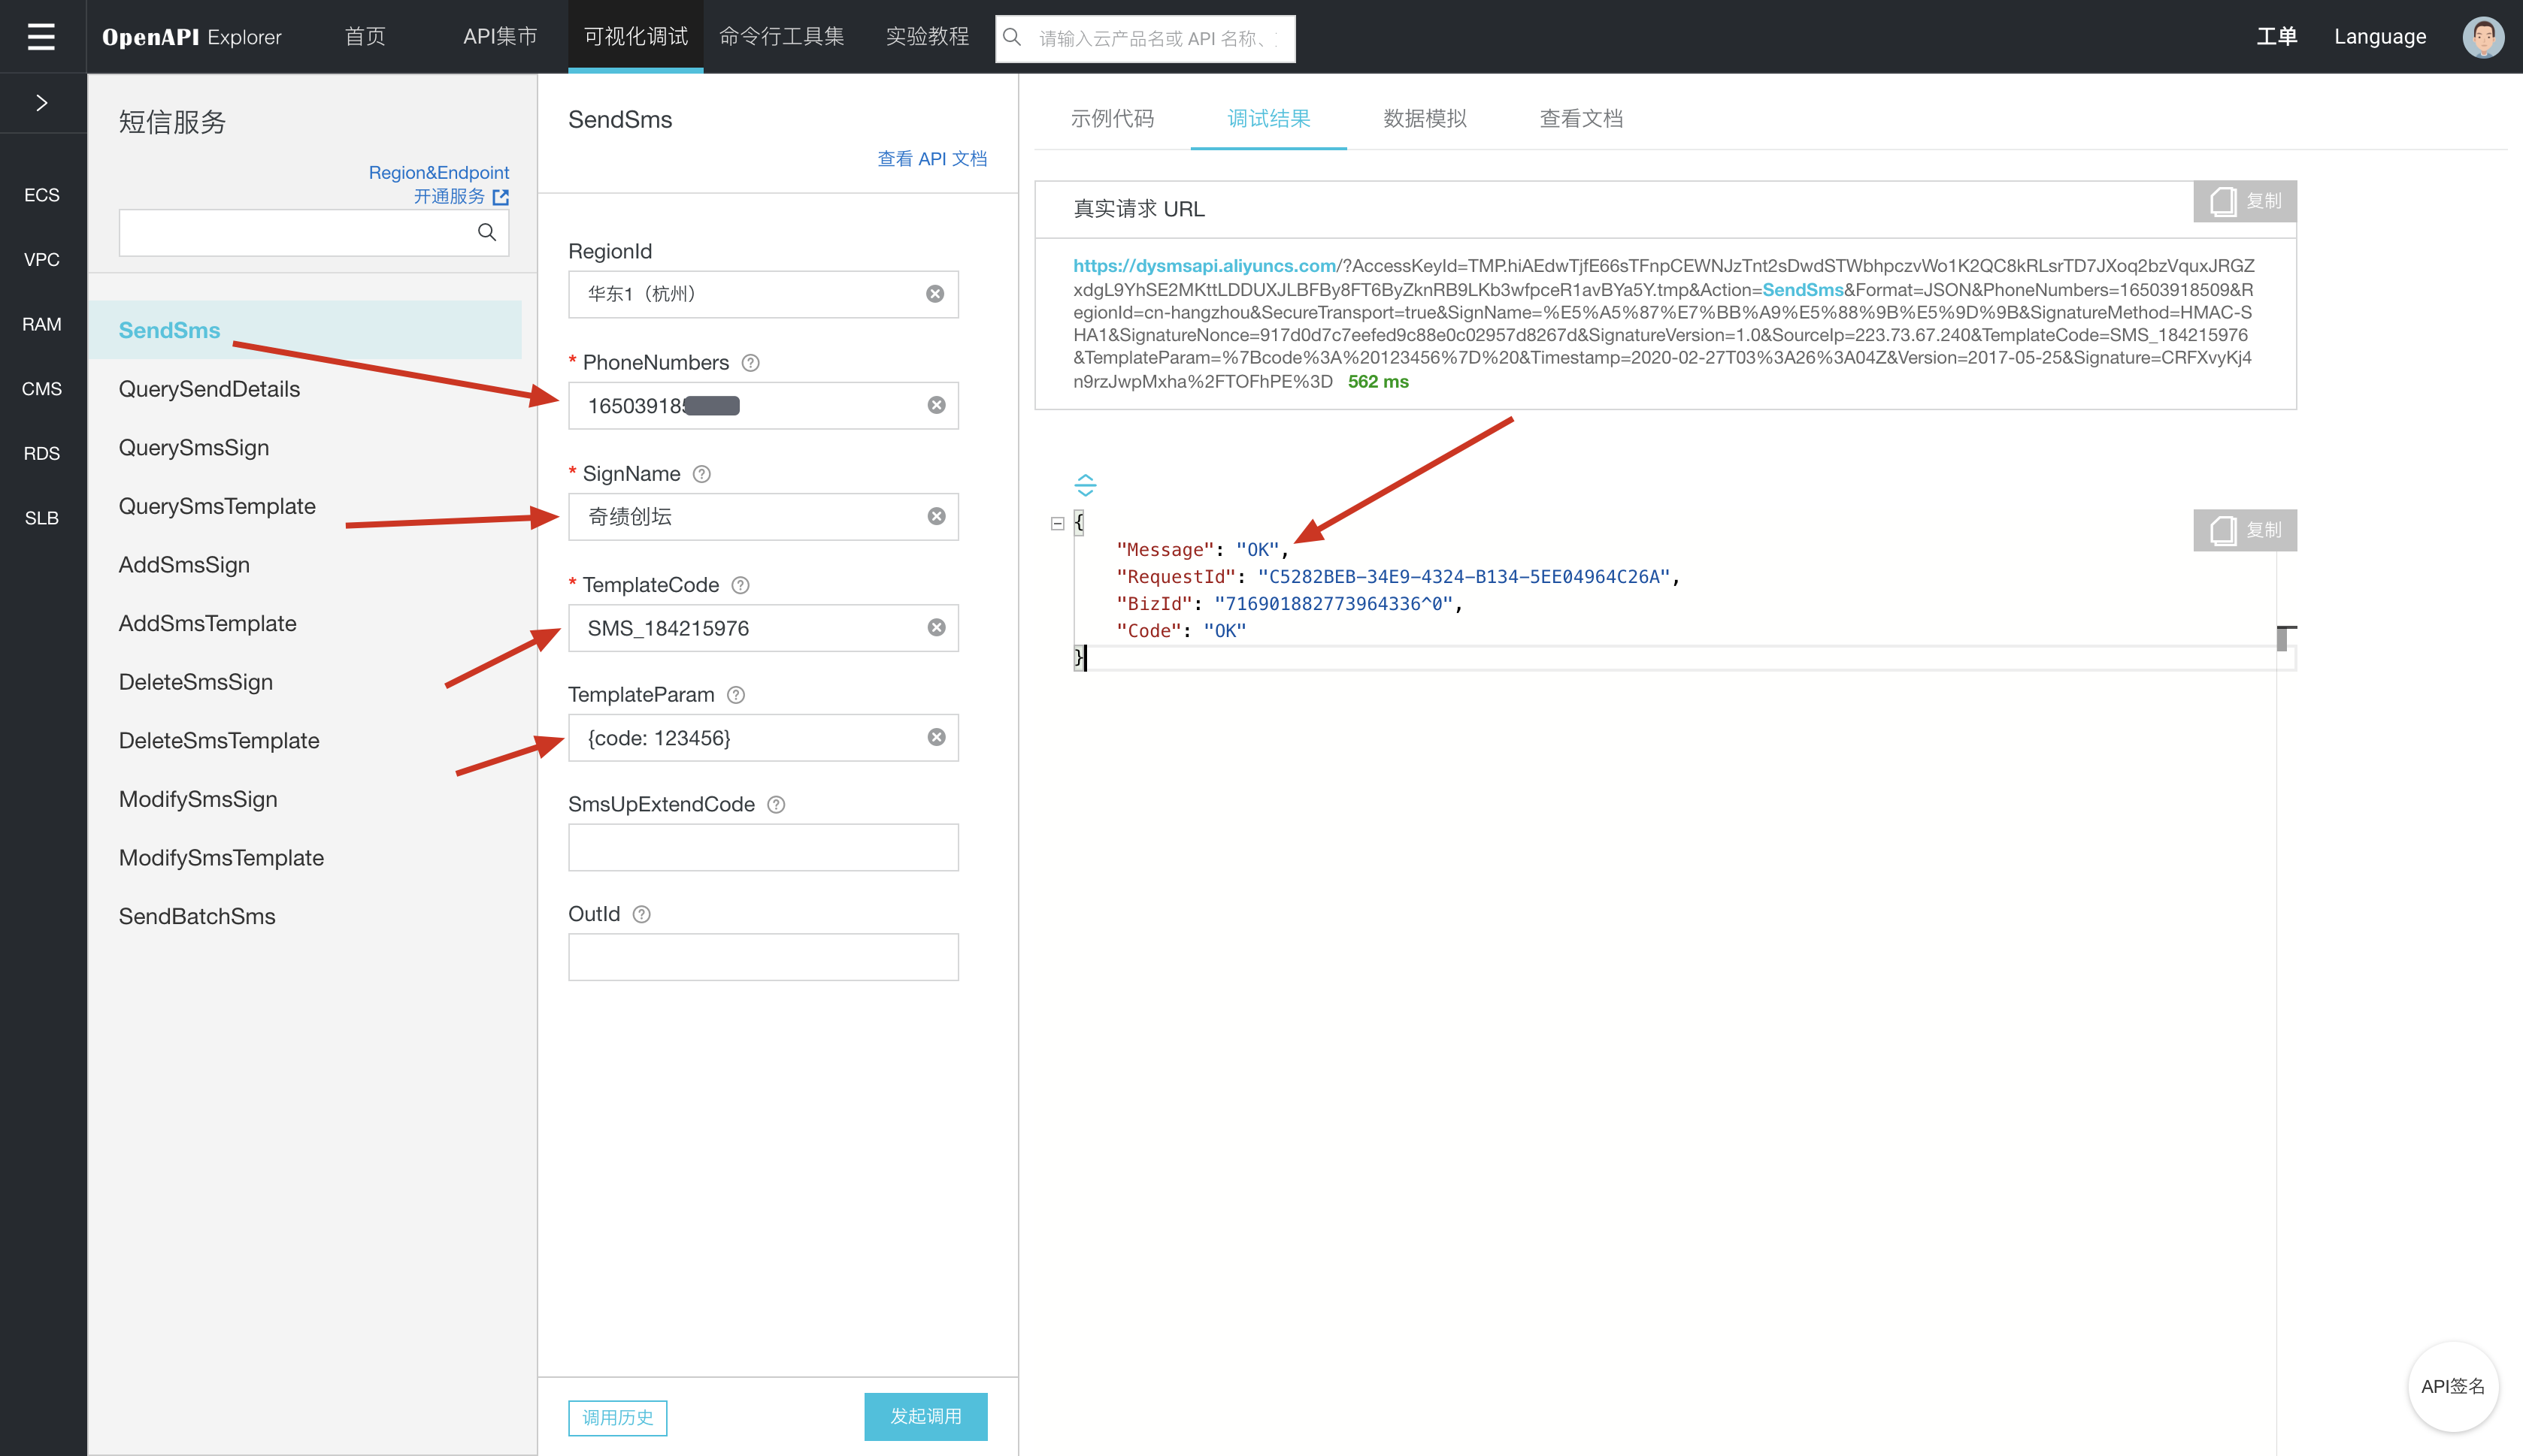Copy the real request URL with 复制
The width and height of the screenshot is (2523, 1456).
(x=2244, y=201)
